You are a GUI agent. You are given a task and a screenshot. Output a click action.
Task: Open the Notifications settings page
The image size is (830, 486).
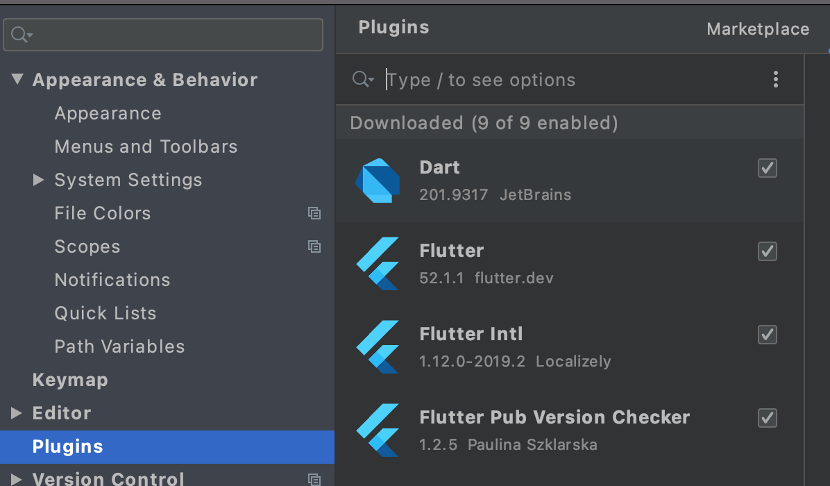pyautogui.click(x=112, y=280)
